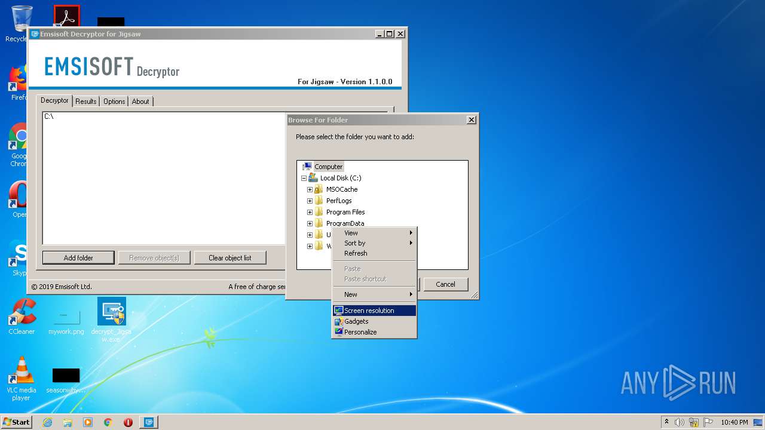Viewport: 765px width, 430px height.
Task: Open the volume tray icon
Action: click(x=680, y=422)
